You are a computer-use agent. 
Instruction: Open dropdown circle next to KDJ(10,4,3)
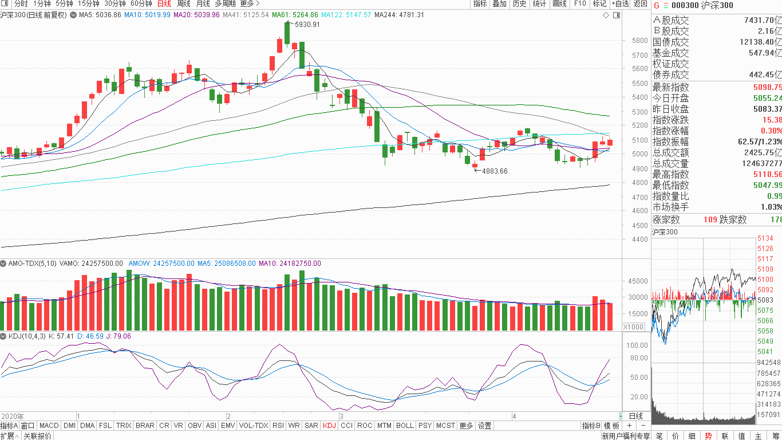coord(4,336)
